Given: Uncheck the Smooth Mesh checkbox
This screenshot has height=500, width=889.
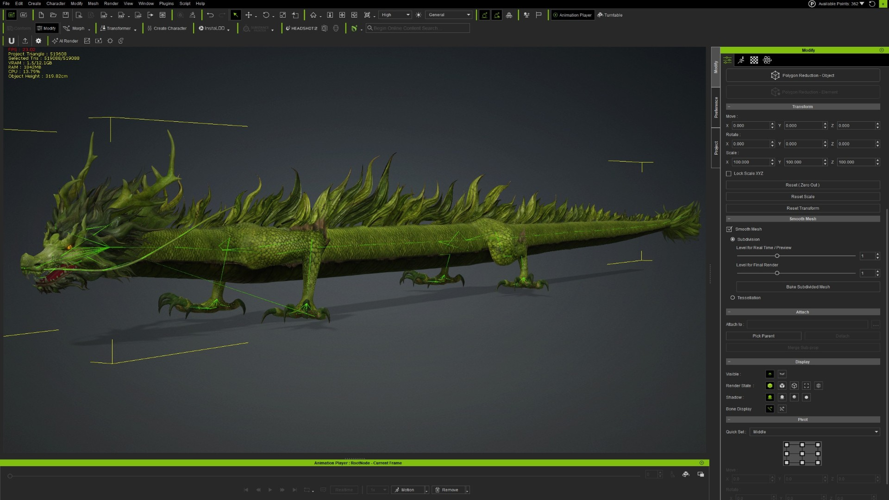Looking at the screenshot, I should coord(729,229).
